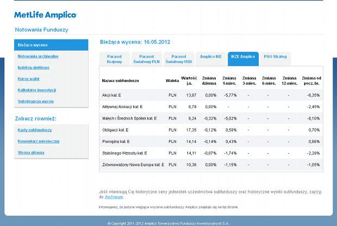337x226 pixels.
Task: Open Kalkulator inwestycji link
Action: point(37,90)
